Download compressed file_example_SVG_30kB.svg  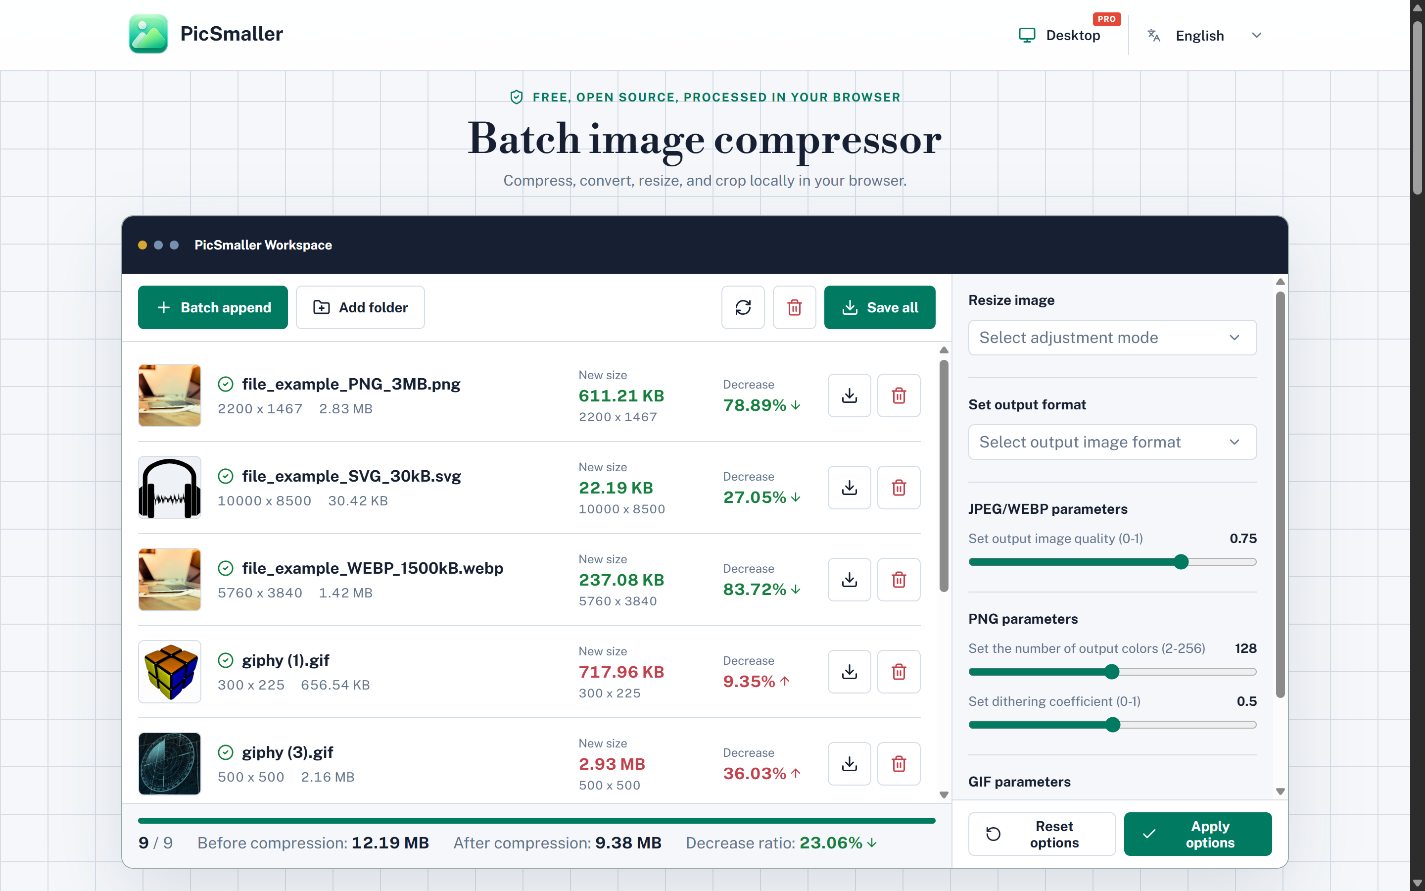point(849,488)
